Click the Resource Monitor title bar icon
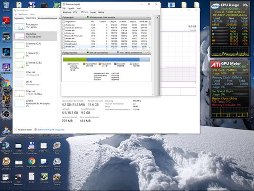The width and height of the screenshot is (254, 191). pyautogui.click(x=64, y=4)
